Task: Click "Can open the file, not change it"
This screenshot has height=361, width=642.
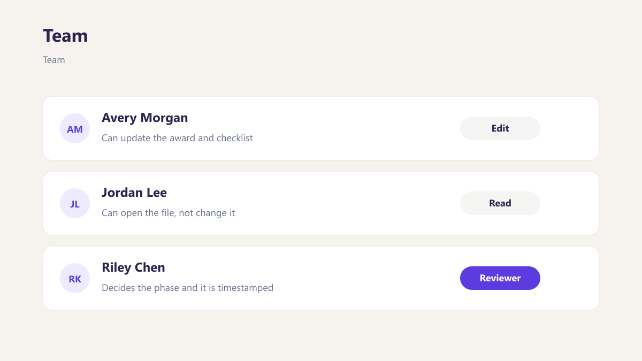Action: pos(169,213)
